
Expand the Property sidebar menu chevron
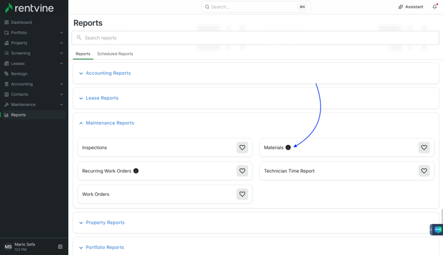tap(61, 43)
